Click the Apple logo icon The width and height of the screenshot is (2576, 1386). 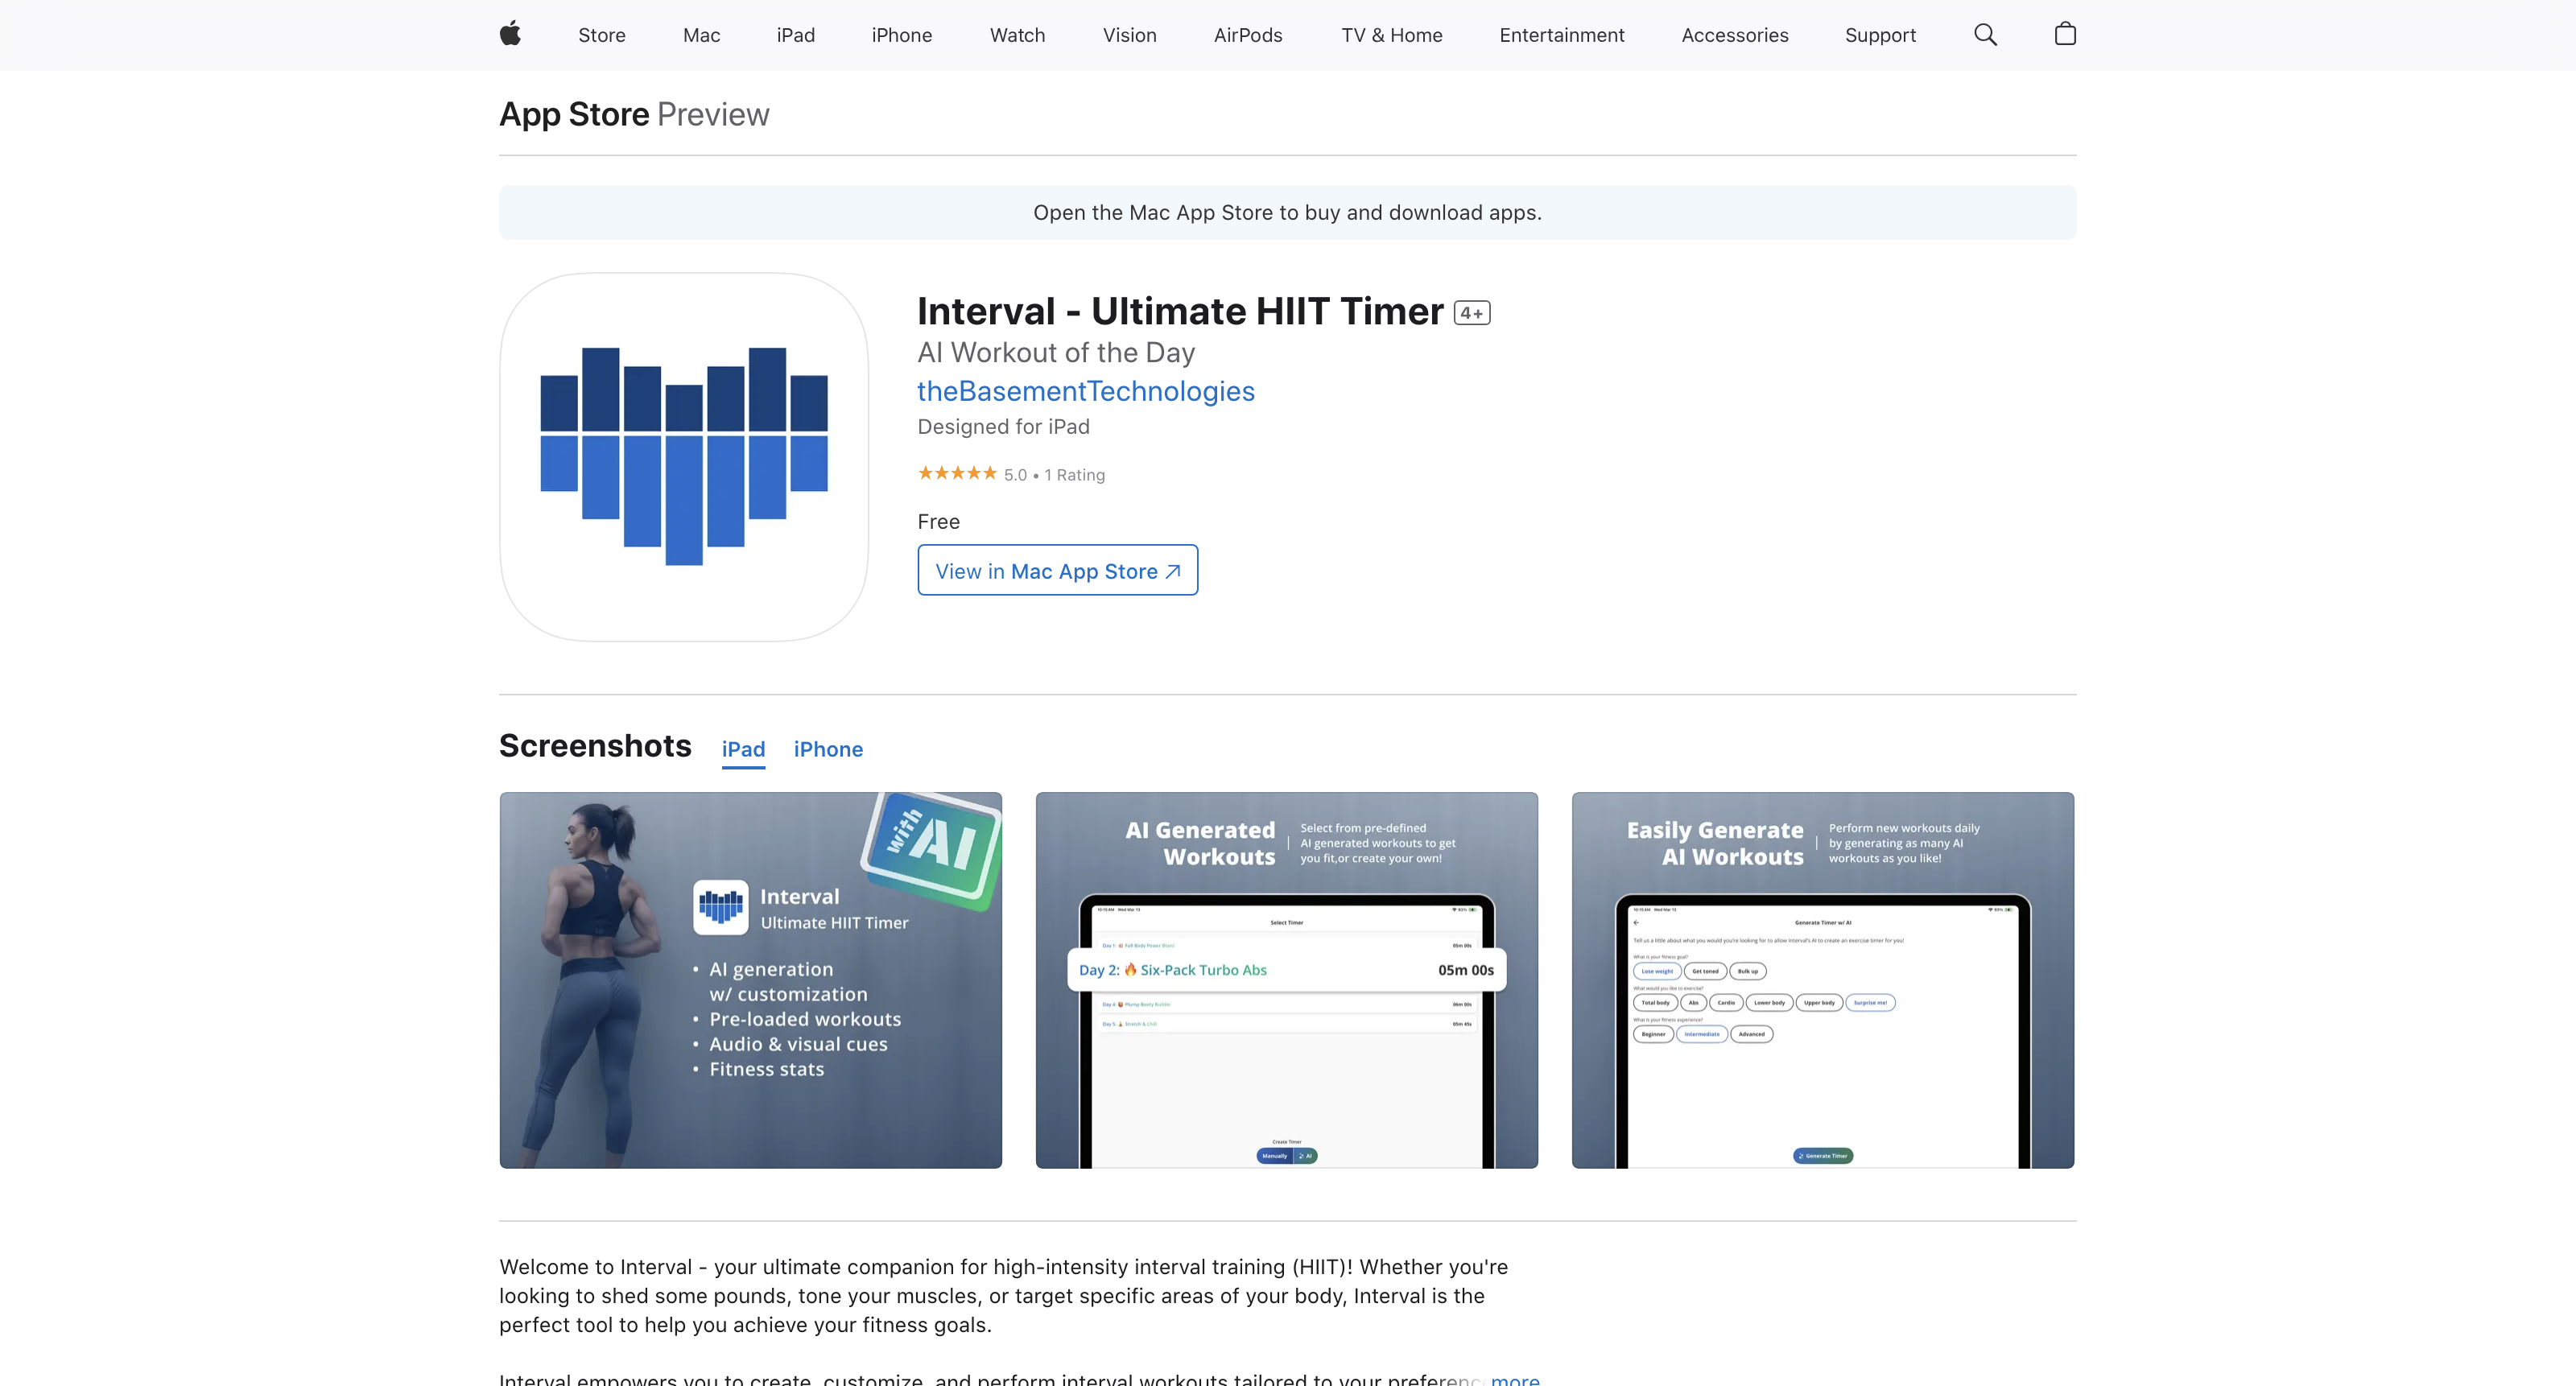[x=510, y=35]
